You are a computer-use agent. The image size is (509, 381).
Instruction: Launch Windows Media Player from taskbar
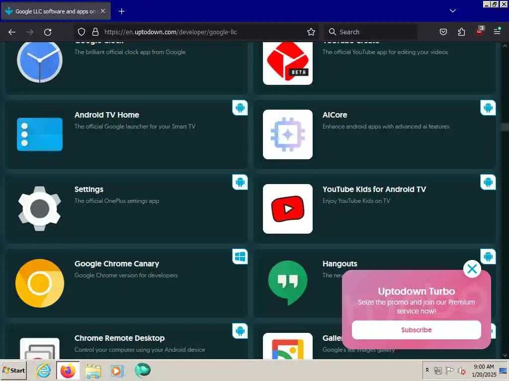[117, 370]
